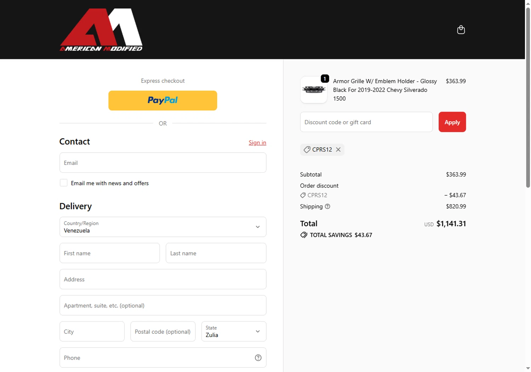This screenshot has width=531, height=372.
Task: Click the Contact heading
Action: (75, 142)
